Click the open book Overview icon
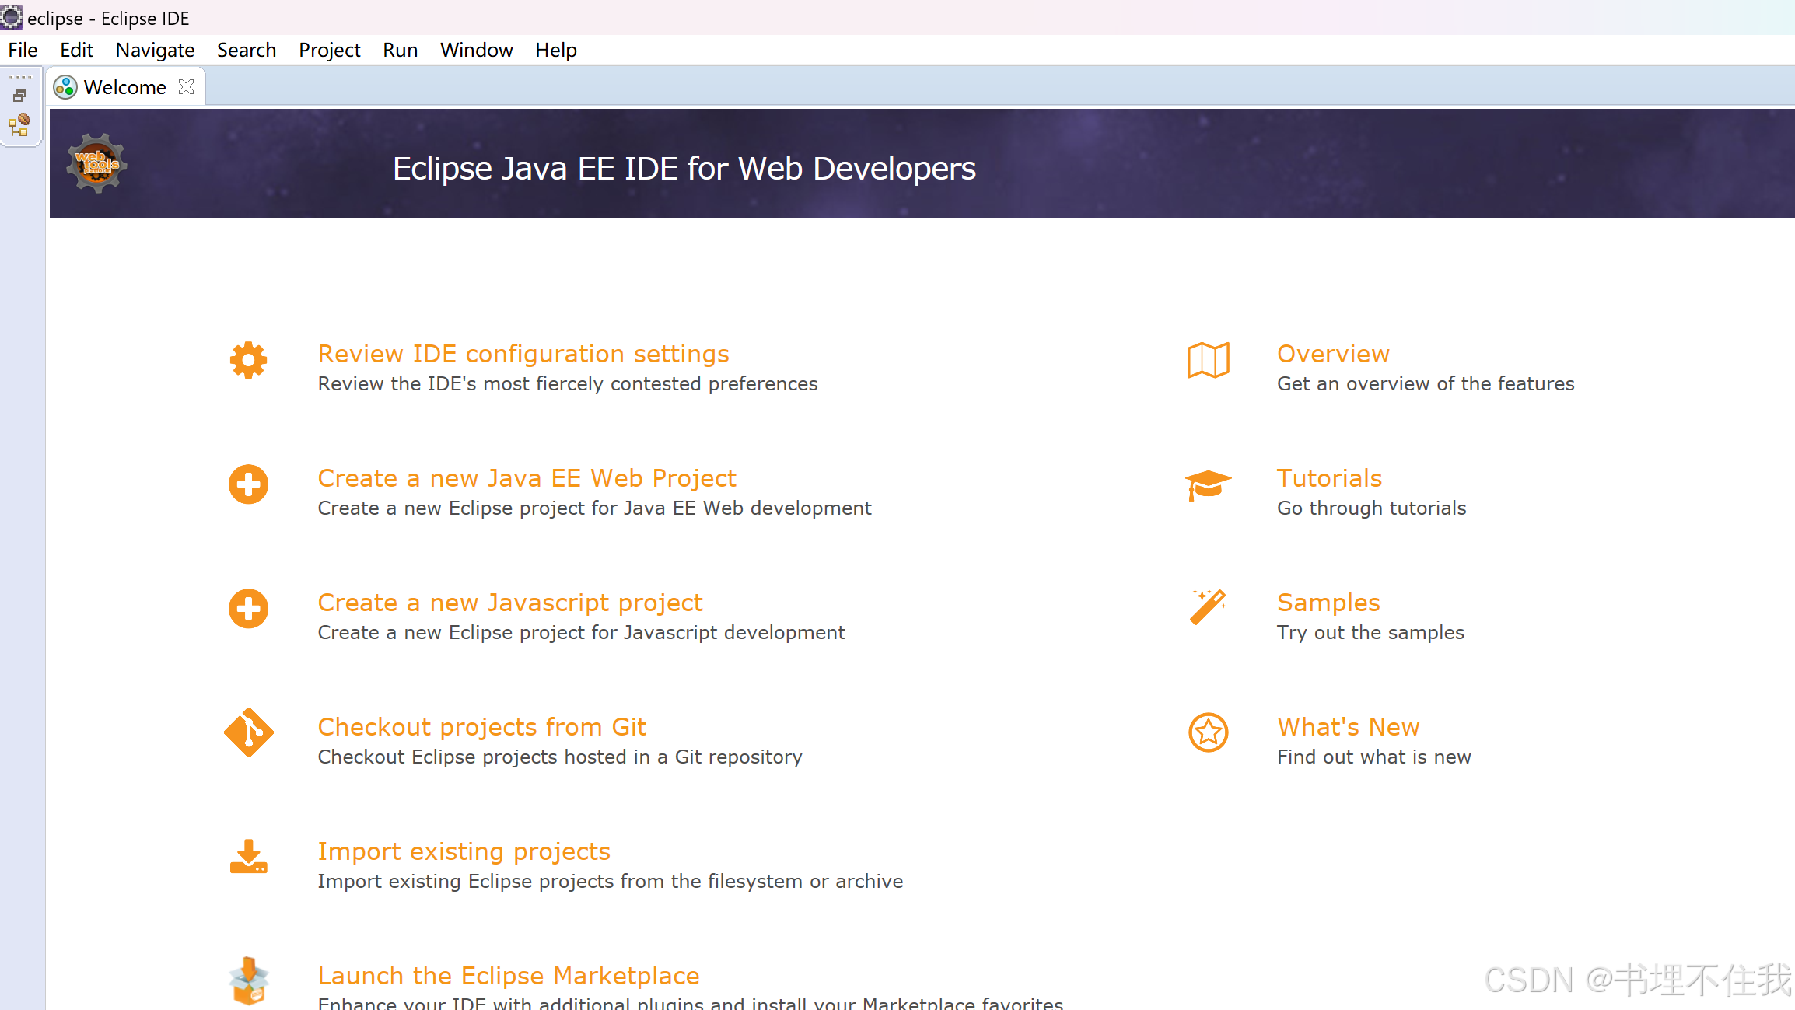The image size is (1795, 1010). pyautogui.click(x=1208, y=360)
